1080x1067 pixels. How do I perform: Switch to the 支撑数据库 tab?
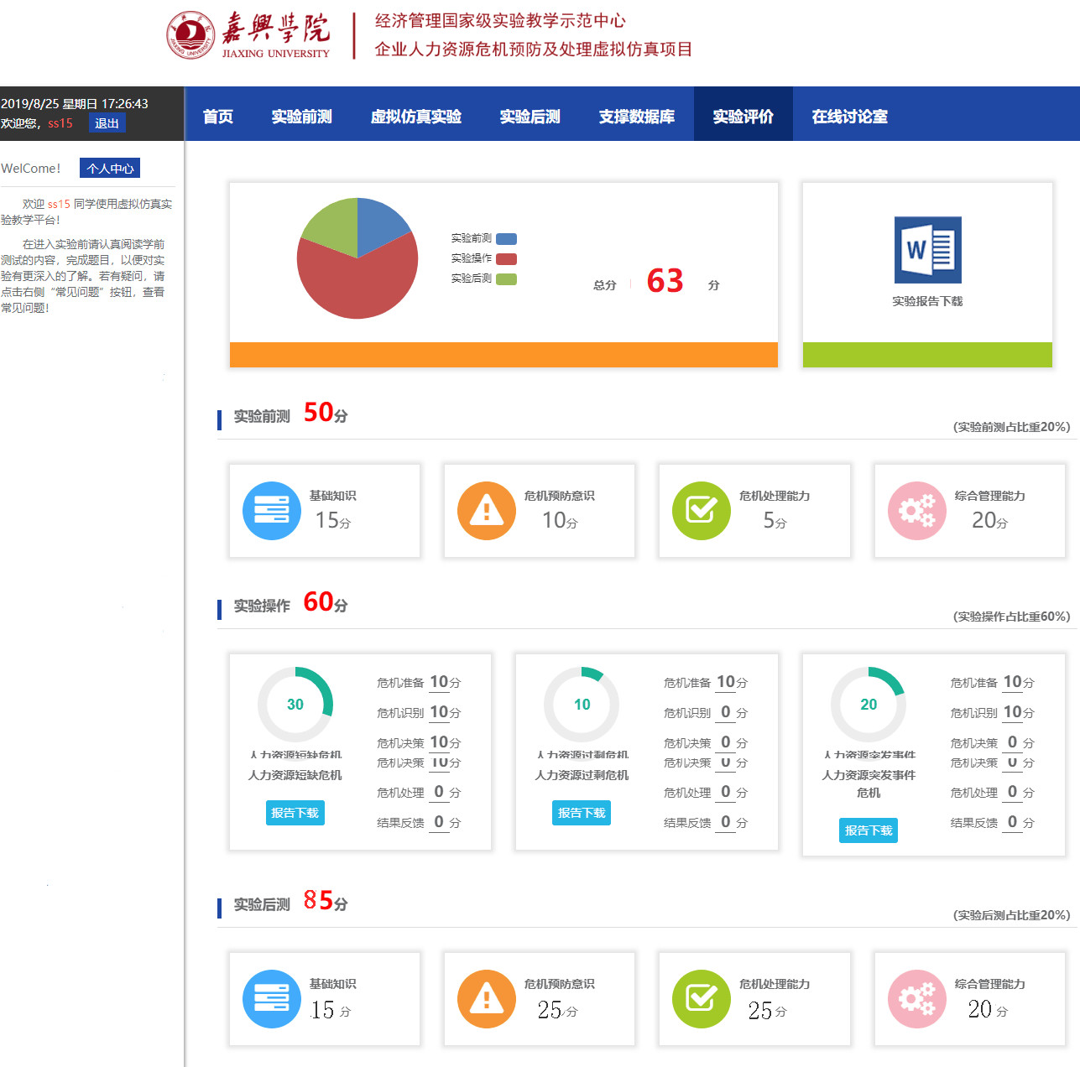click(x=637, y=117)
